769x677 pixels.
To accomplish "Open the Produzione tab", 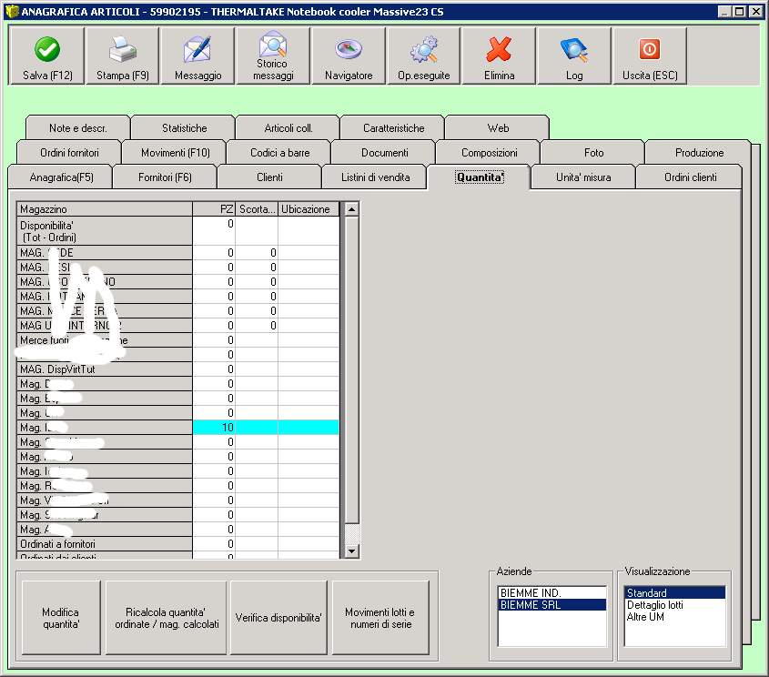I will click(699, 153).
